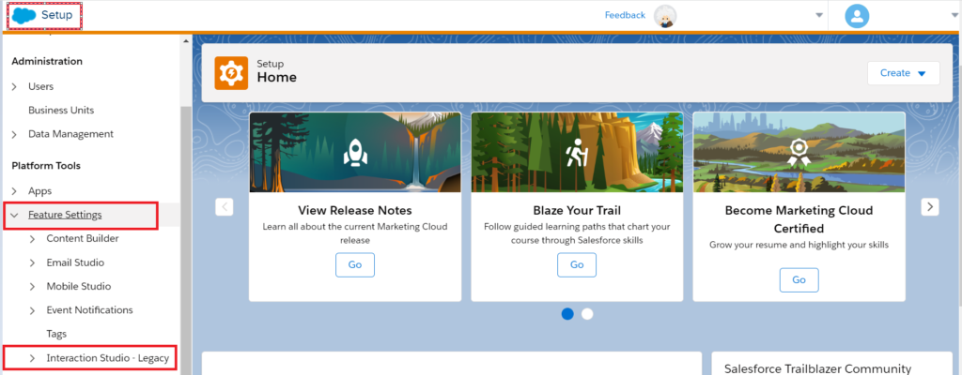Open Tags in the sidebar

tap(56, 334)
